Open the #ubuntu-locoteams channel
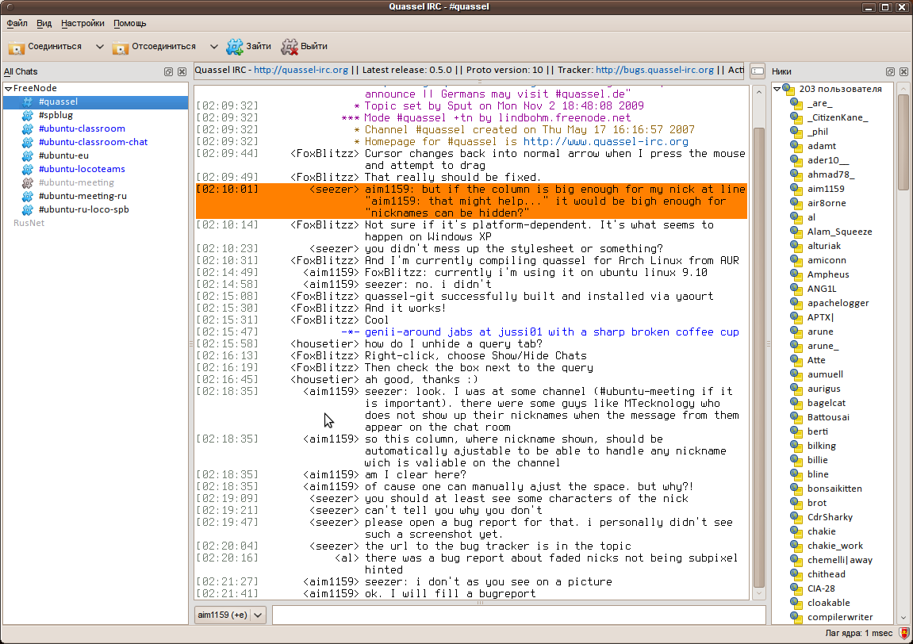Image resolution: width=913 pixels, height=644 pixels. (82, 169)
